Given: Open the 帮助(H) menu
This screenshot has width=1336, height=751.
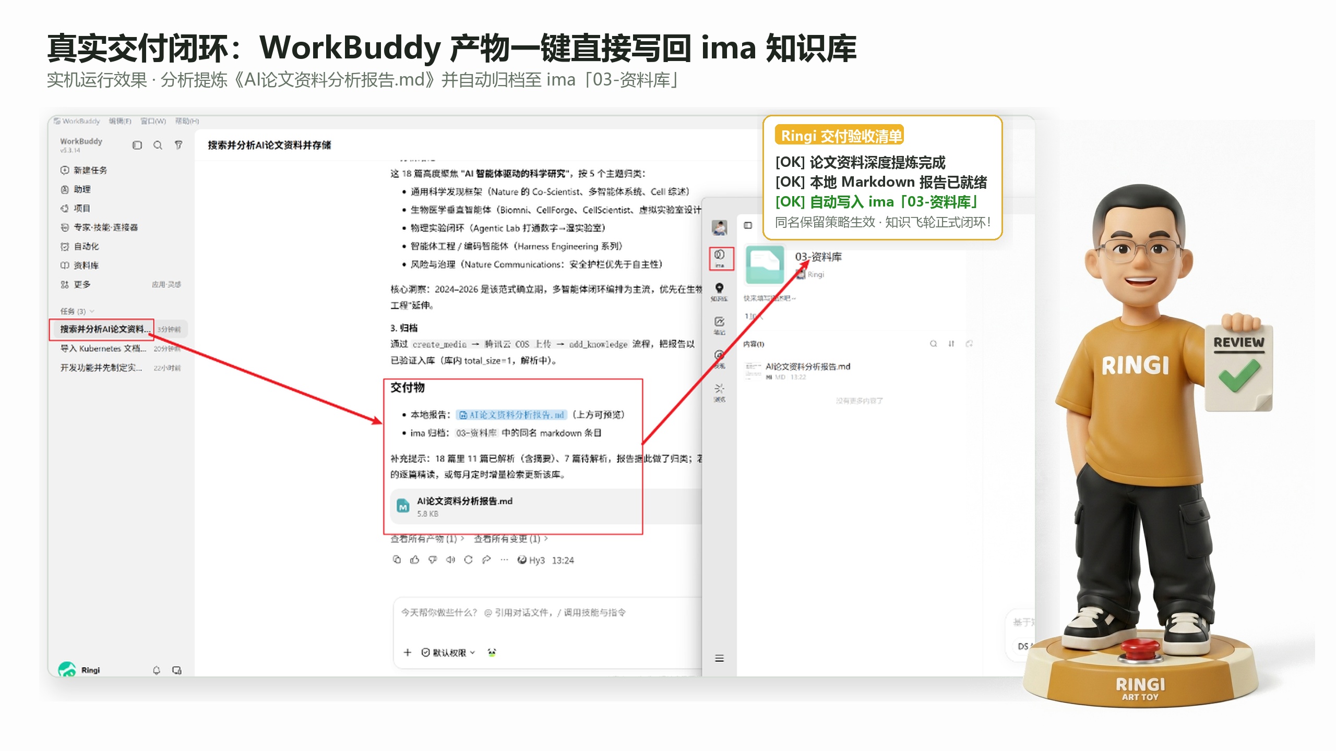Looking at the screenshot, I should pyautogui.click(x=187, y=121).
